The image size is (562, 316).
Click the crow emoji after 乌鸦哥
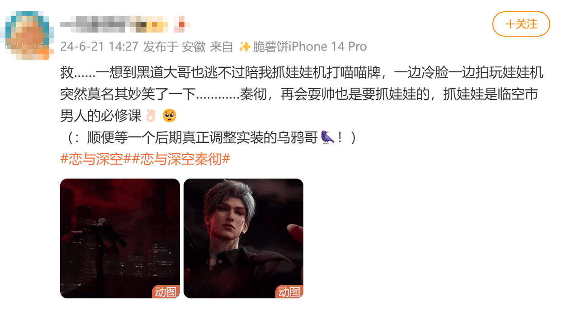(x=327, y=137)
